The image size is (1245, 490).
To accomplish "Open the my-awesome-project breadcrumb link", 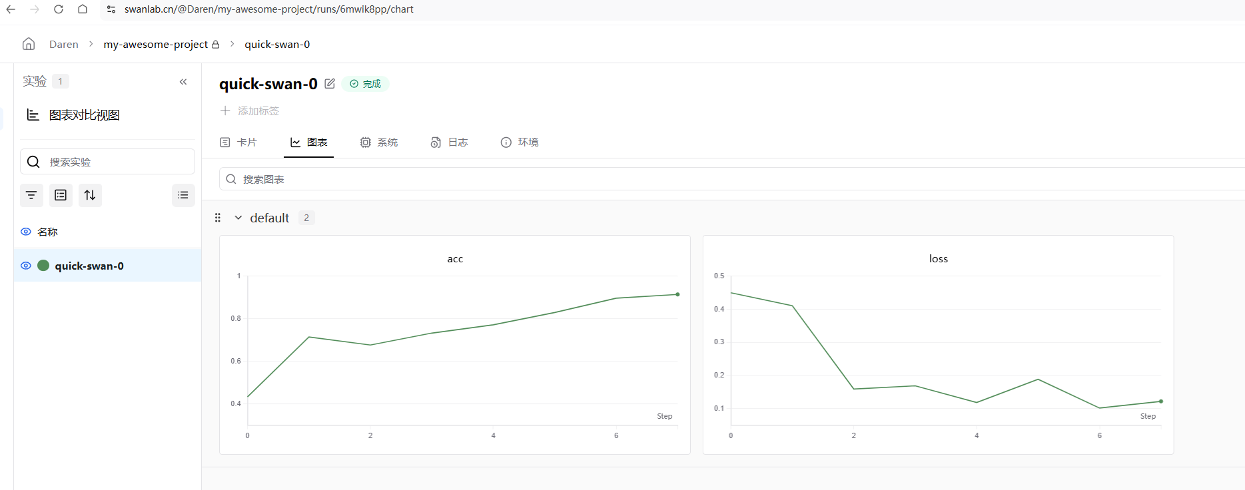I will [x=156, y=44].
